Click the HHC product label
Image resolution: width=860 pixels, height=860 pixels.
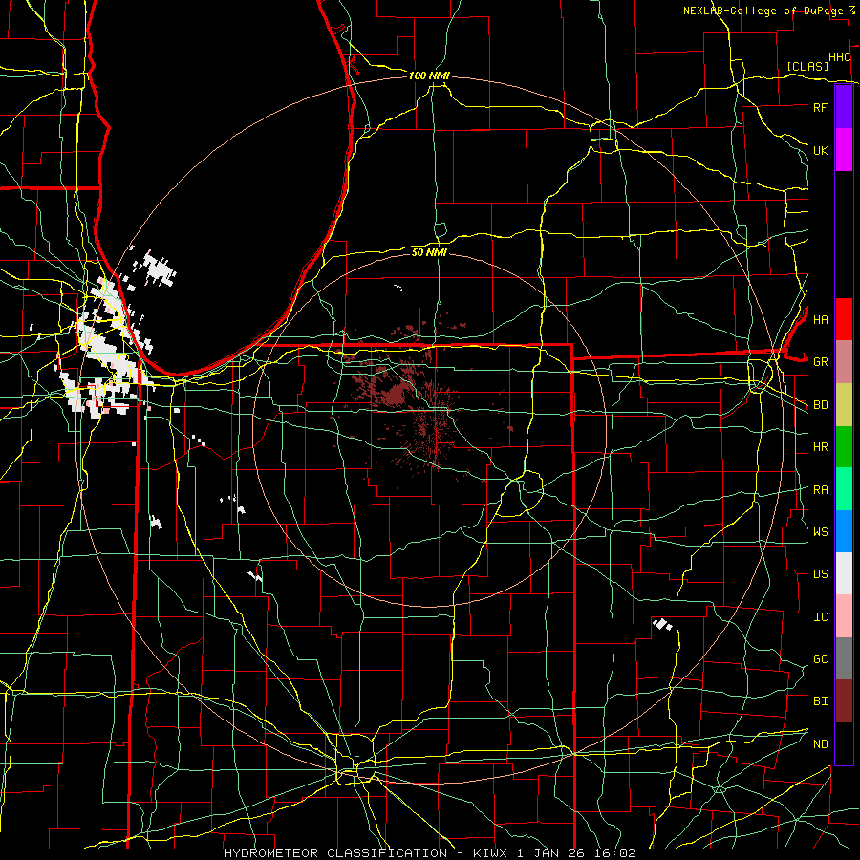pos(839,57)
